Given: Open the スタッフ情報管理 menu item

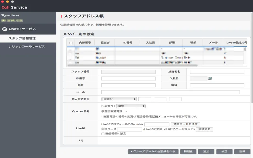Looking at the screenshot, I should [x=28, y=38].
